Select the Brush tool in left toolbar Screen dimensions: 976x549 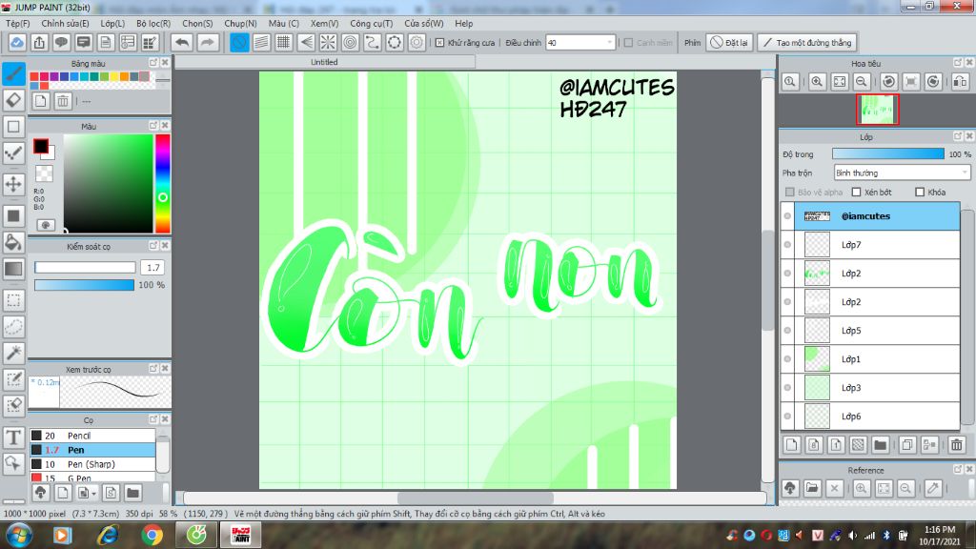point(13,73)
